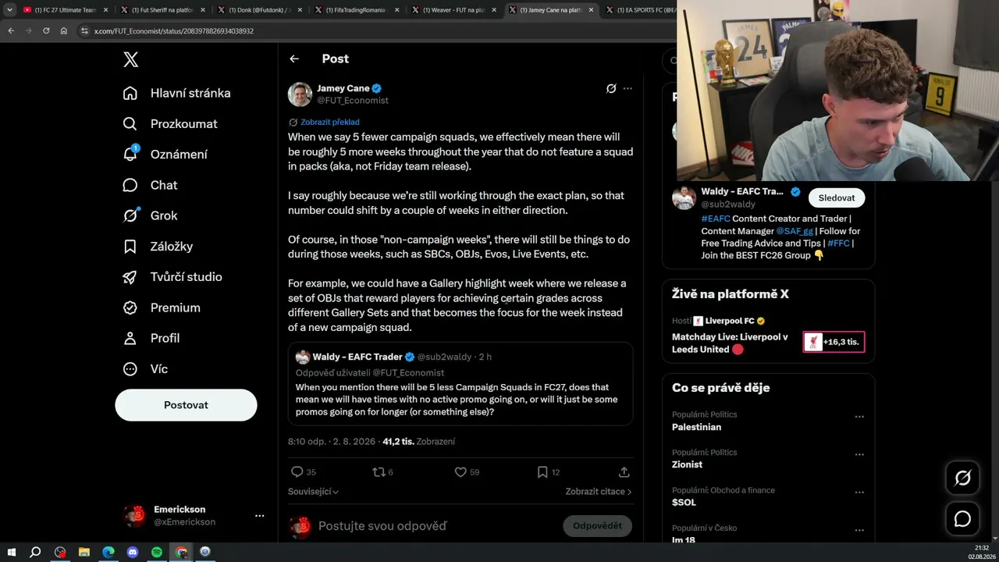Open the browser tab search dropdown
This screenshot has height=562, width=999.
click(x=9, y=10)
